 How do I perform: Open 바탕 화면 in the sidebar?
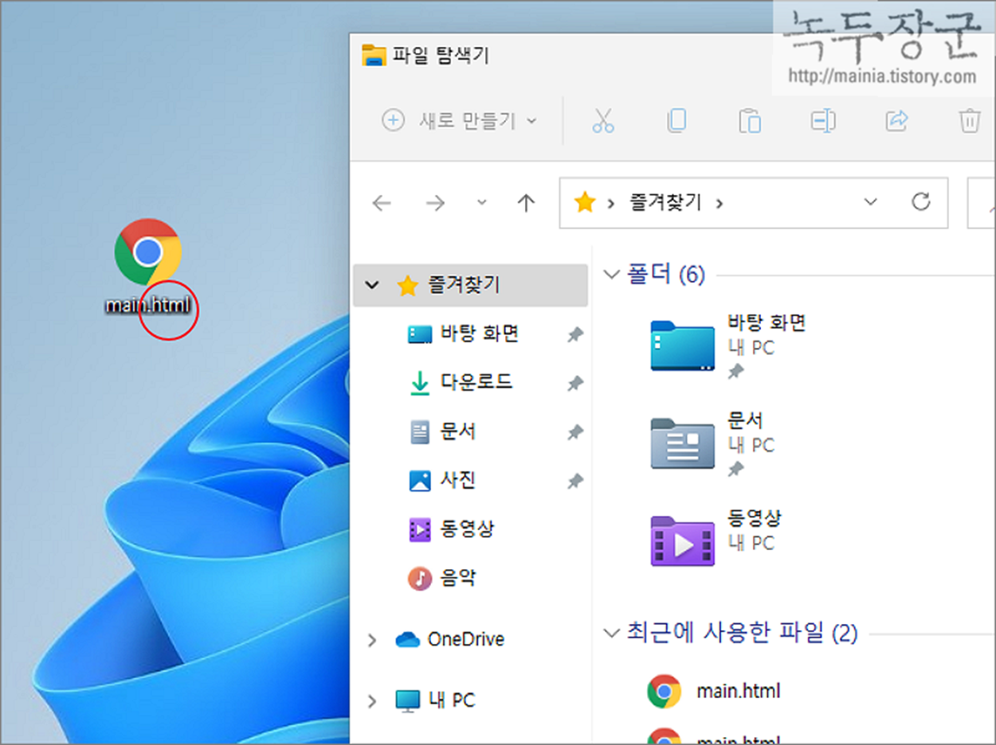[480, 333]
